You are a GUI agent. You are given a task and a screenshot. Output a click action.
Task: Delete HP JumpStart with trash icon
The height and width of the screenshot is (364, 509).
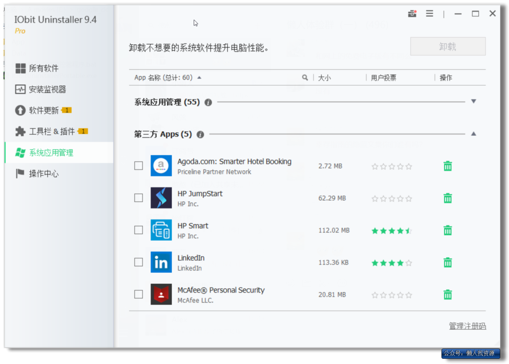[x=448, y=198]
